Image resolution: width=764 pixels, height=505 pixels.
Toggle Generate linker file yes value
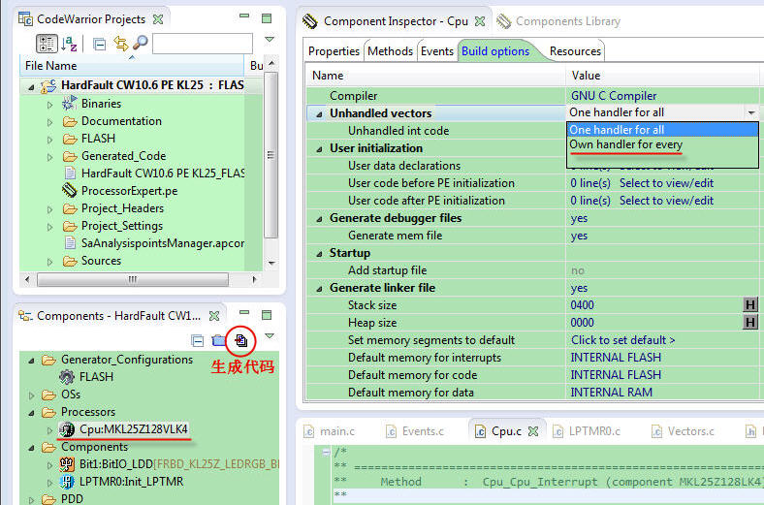579,288
